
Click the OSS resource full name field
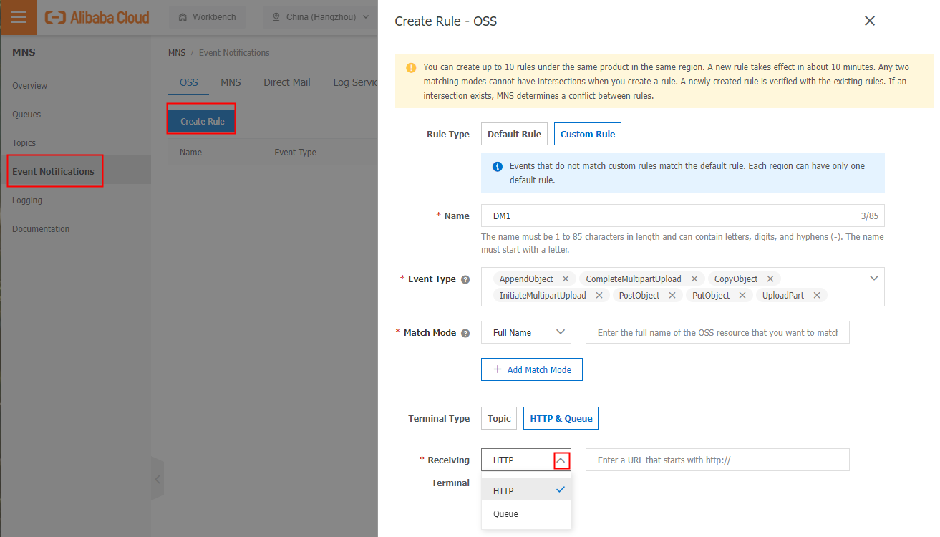click(x=717, y=332)
